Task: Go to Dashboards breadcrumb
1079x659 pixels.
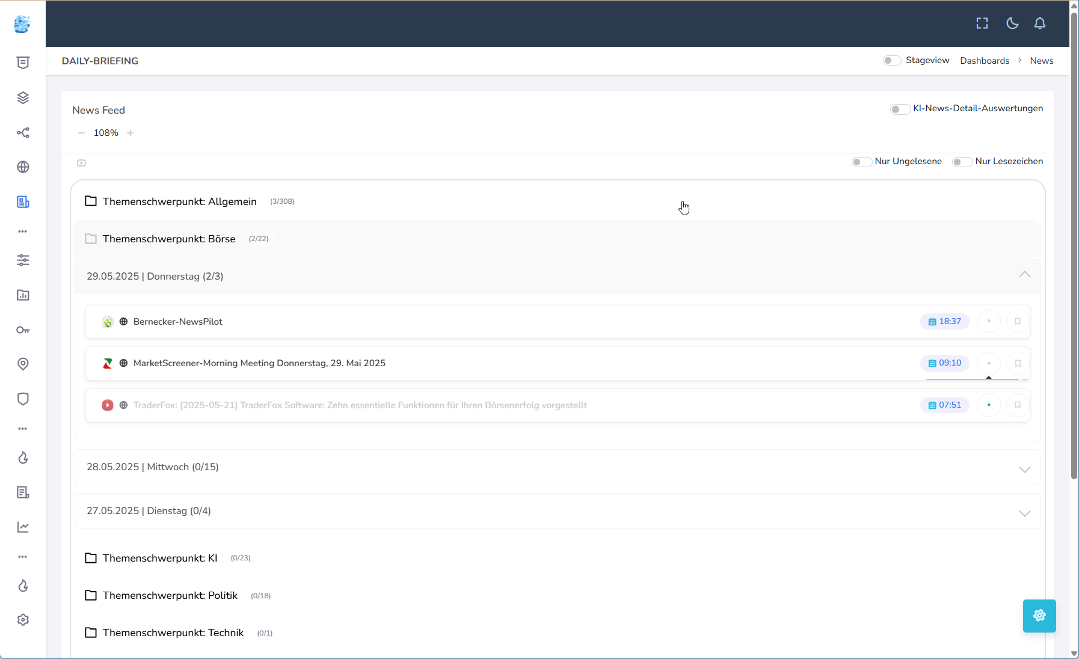Action: coord(985,61)
